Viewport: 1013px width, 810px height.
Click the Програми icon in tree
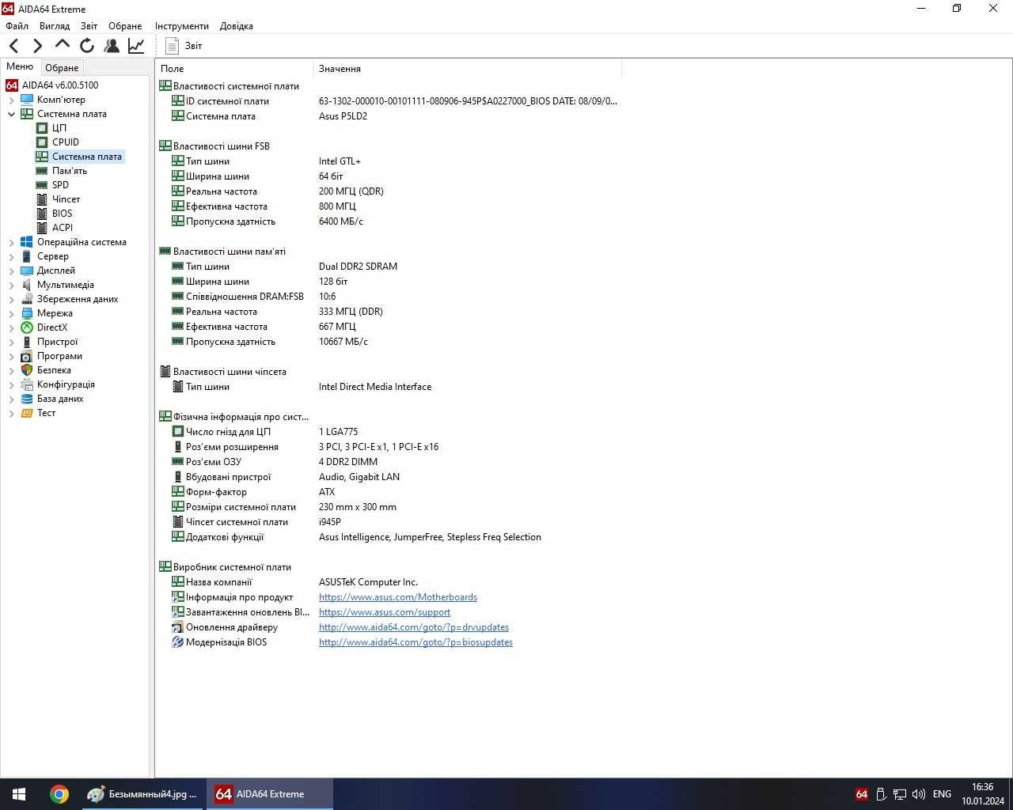27,356
